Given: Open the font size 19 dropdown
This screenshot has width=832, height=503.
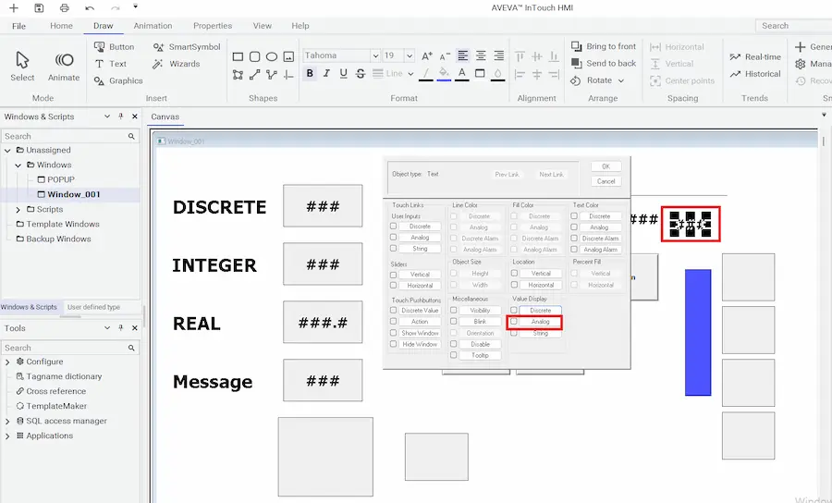Looking at the screenshot, I should tap(410, 55).
